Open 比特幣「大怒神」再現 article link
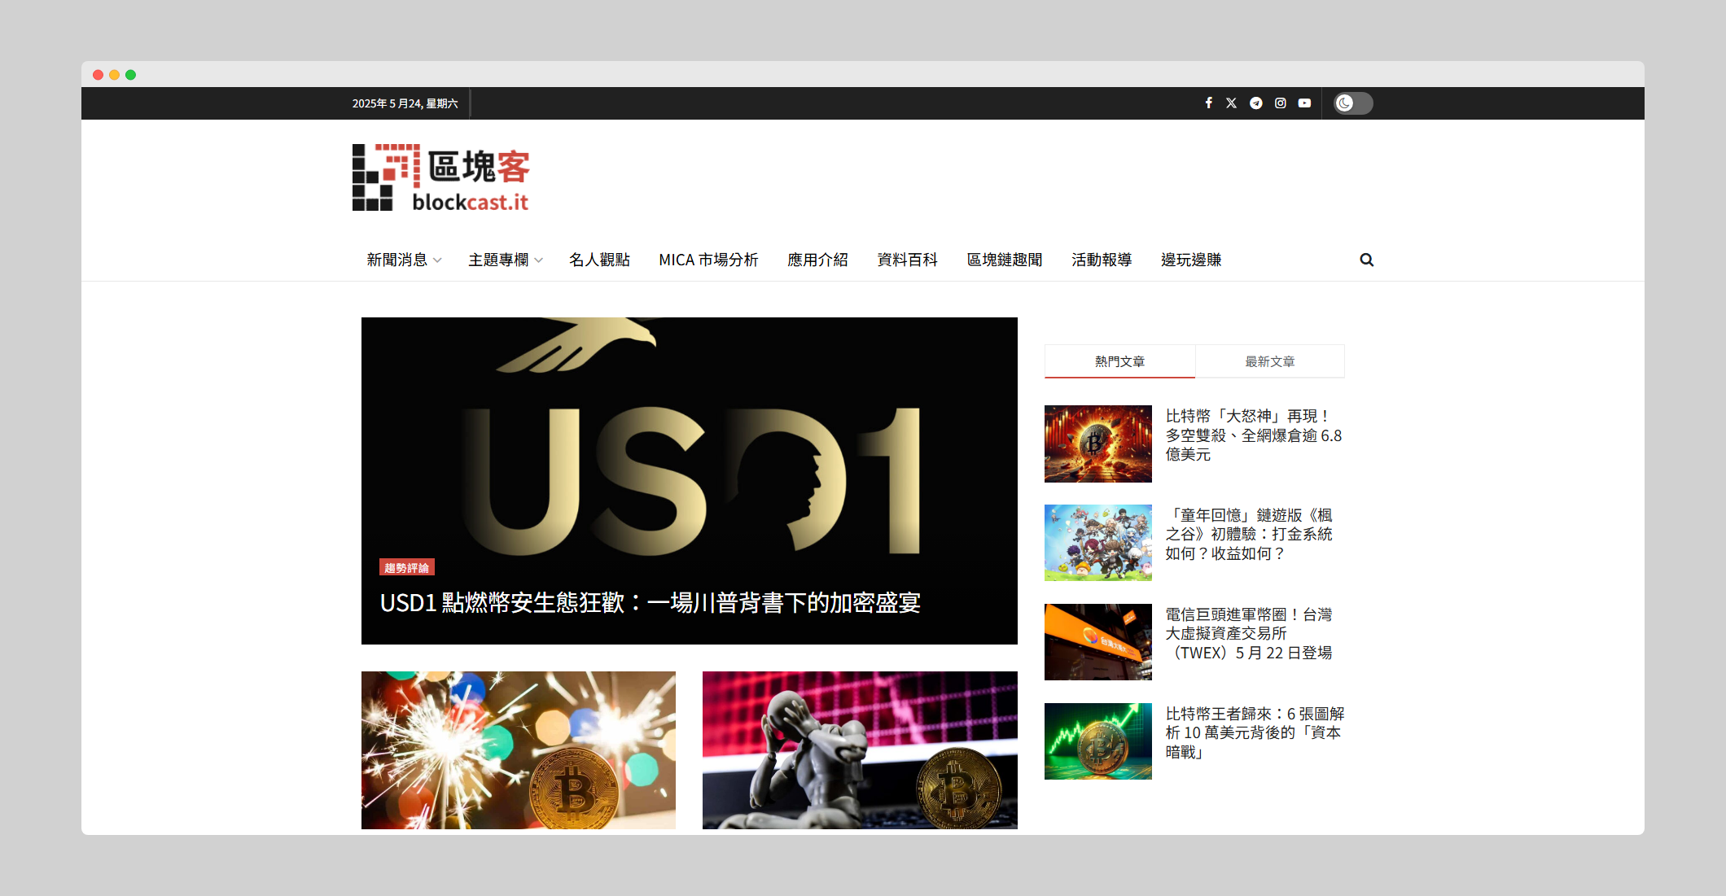This screenshot has height=896, width=1726. coord(1252,435)
